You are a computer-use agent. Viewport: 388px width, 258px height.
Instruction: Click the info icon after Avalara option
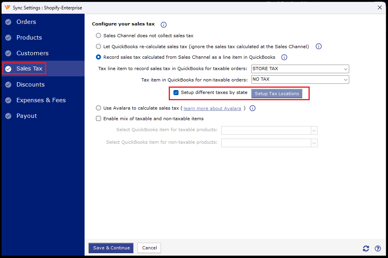[x=253, y=108]
